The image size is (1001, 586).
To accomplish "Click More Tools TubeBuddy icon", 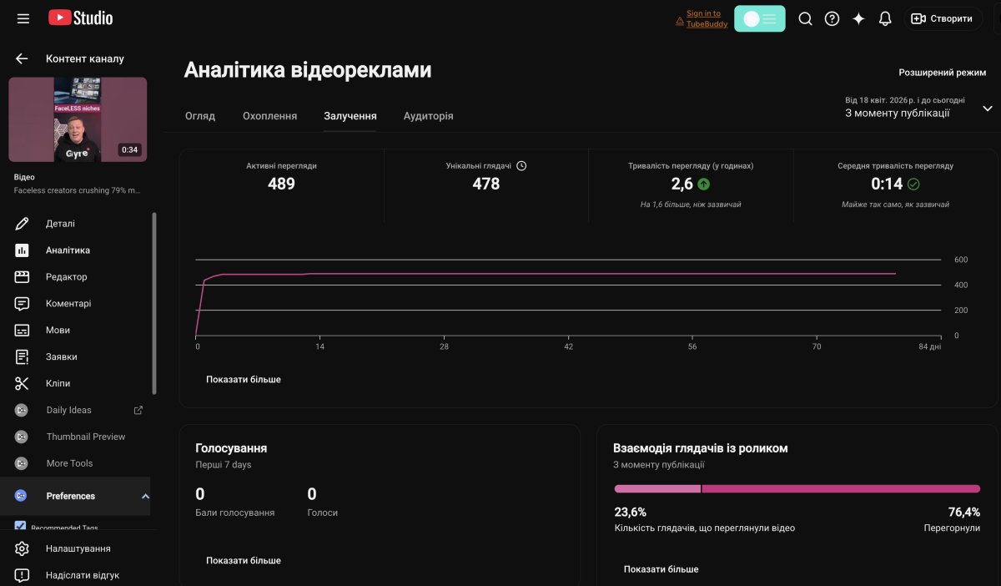I will tap(22, 463).
